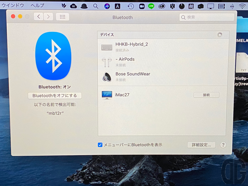This screenshot has width=248, height=186.
Task: Click the screen-frame icon left of Bluetooth status
Action: pyautogui.click(x=221, y=6)
